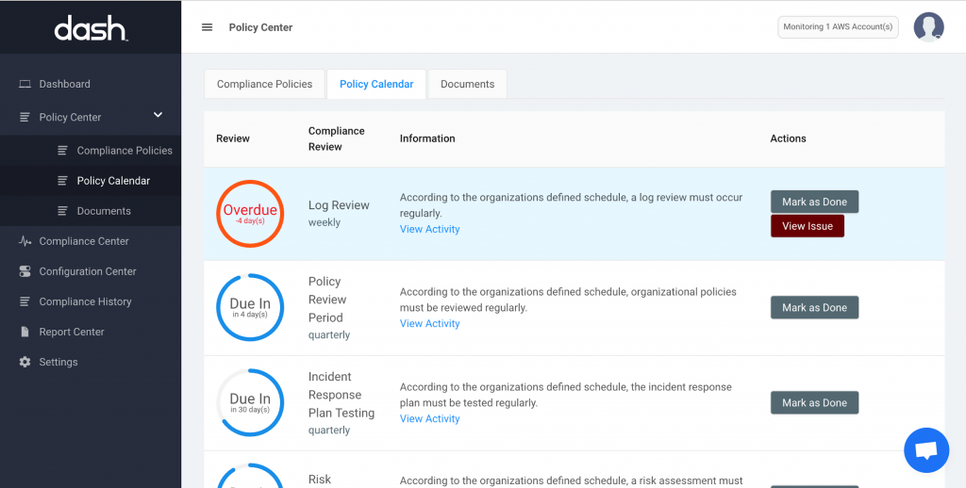The height and width of the screenshot is (488, 966).
Task: Click the Overdue -4 day(s) progress ring
Action: tap(250, 214)
